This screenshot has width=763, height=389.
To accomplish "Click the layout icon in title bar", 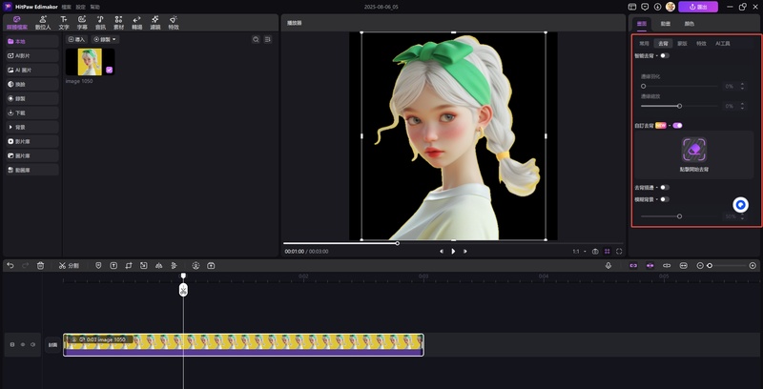I will (632, 7).
